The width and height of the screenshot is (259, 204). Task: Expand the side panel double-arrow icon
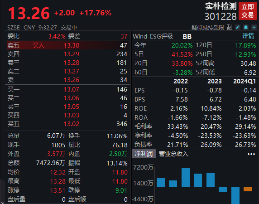pyautogui.click(x=2, y=203)
